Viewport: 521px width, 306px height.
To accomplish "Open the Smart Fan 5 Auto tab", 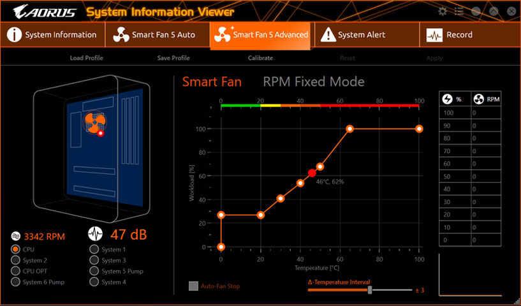I will coord(156,35).
